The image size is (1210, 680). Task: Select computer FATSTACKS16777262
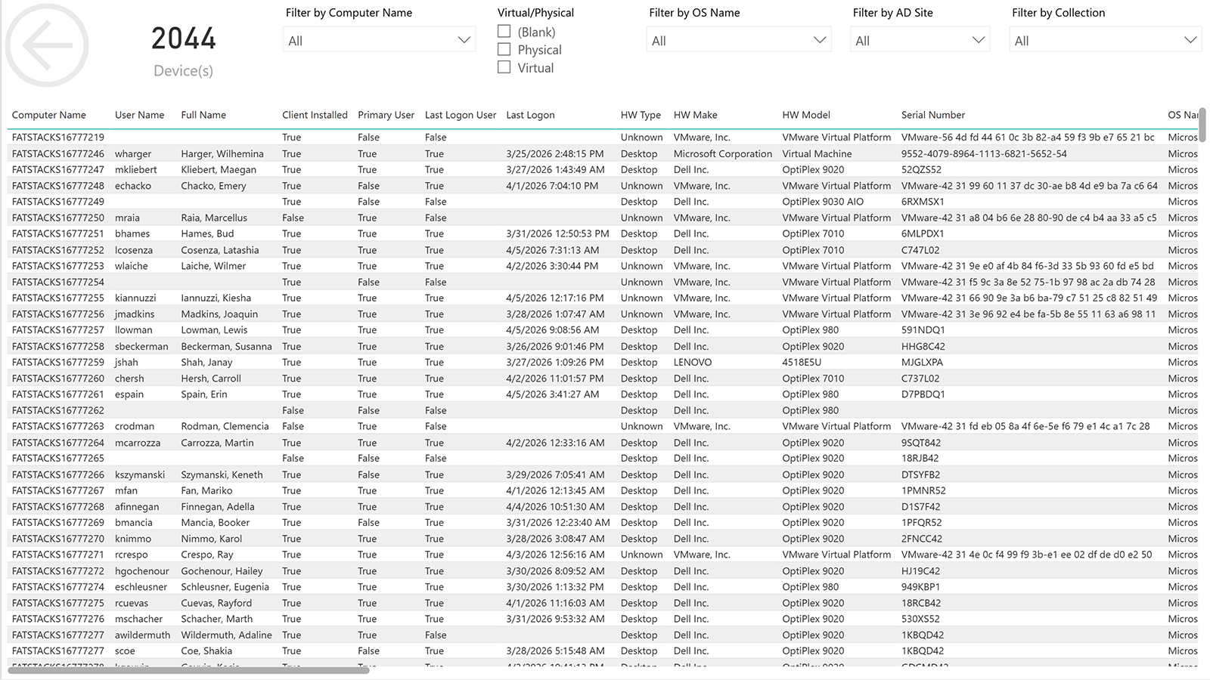(x=58, y=410)
